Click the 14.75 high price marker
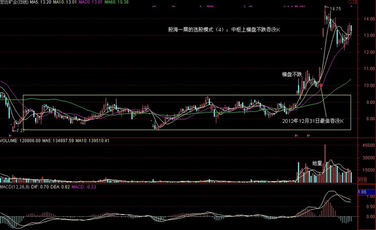376x230 pixels. point(335,9)
